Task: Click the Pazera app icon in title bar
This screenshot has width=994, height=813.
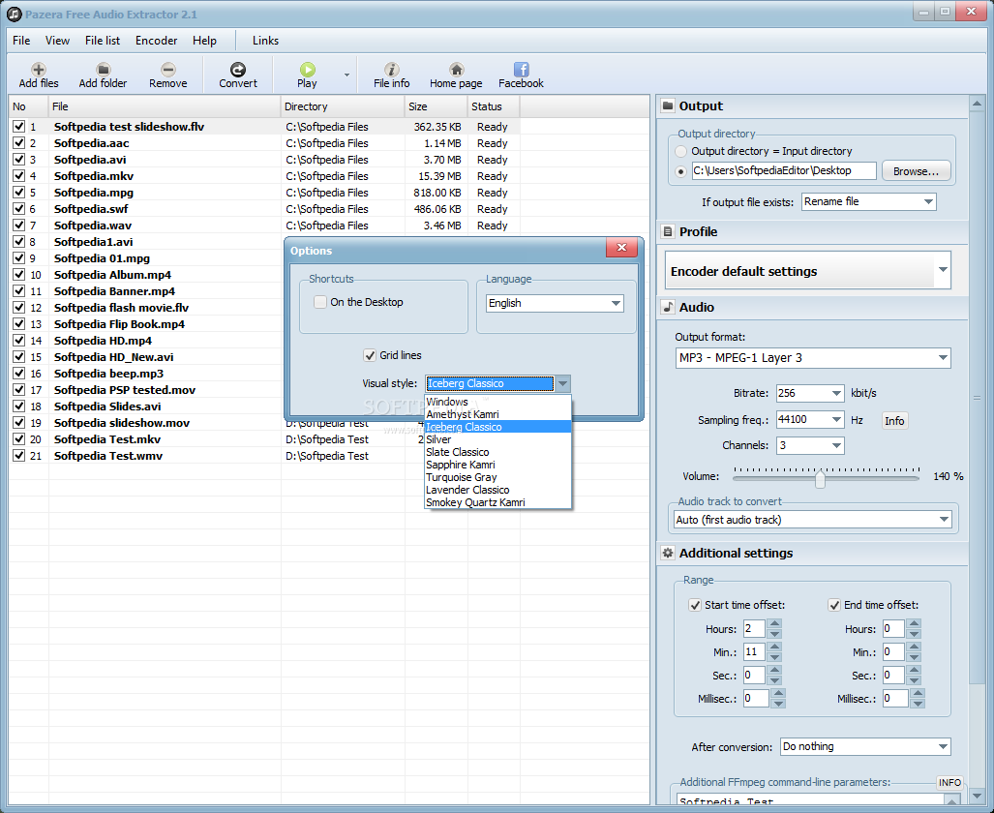Action: coord(14,14)
